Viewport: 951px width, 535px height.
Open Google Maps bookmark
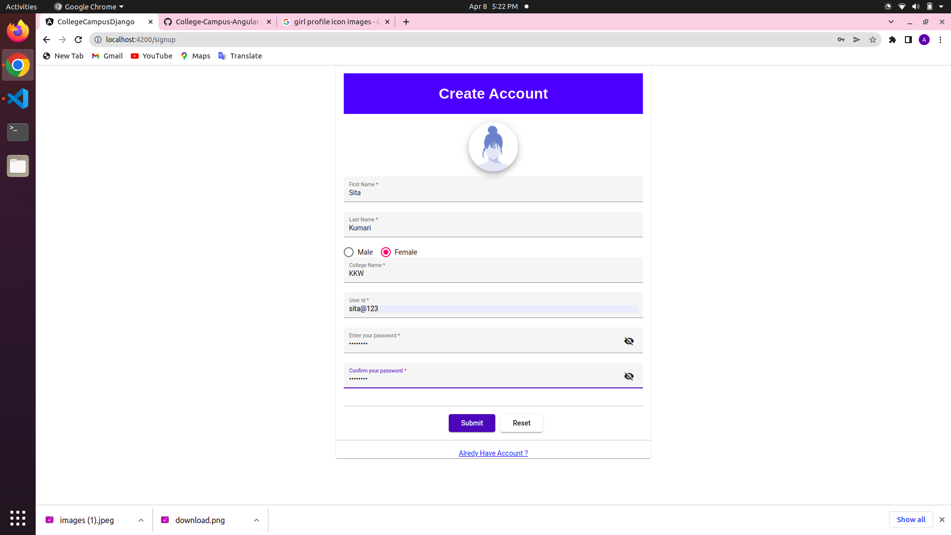click(x=195, y=55)
